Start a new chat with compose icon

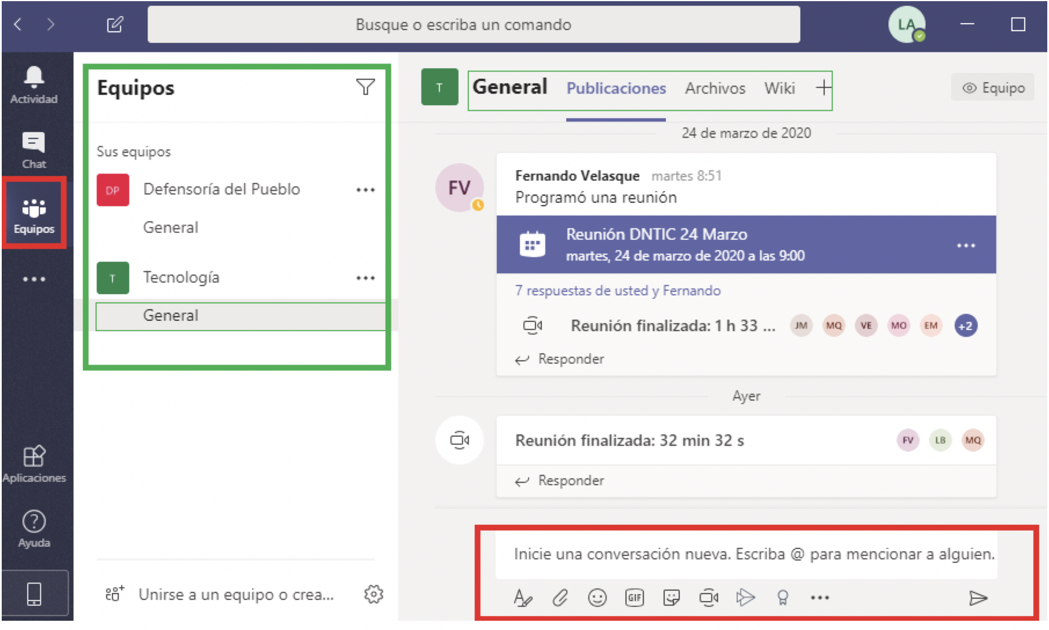pyautogui.click(x=114, y=24)
